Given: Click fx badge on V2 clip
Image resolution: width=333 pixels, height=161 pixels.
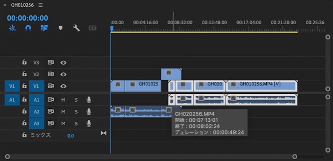Looking at the screenshot, I should click(169, 73).
